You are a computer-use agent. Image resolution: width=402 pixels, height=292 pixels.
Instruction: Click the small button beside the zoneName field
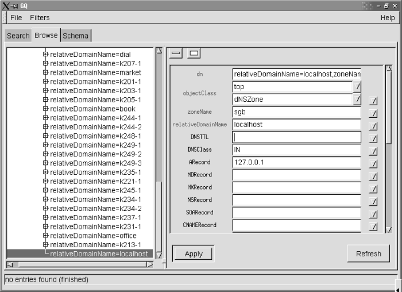pyautogui.click(x=373, y=113)
